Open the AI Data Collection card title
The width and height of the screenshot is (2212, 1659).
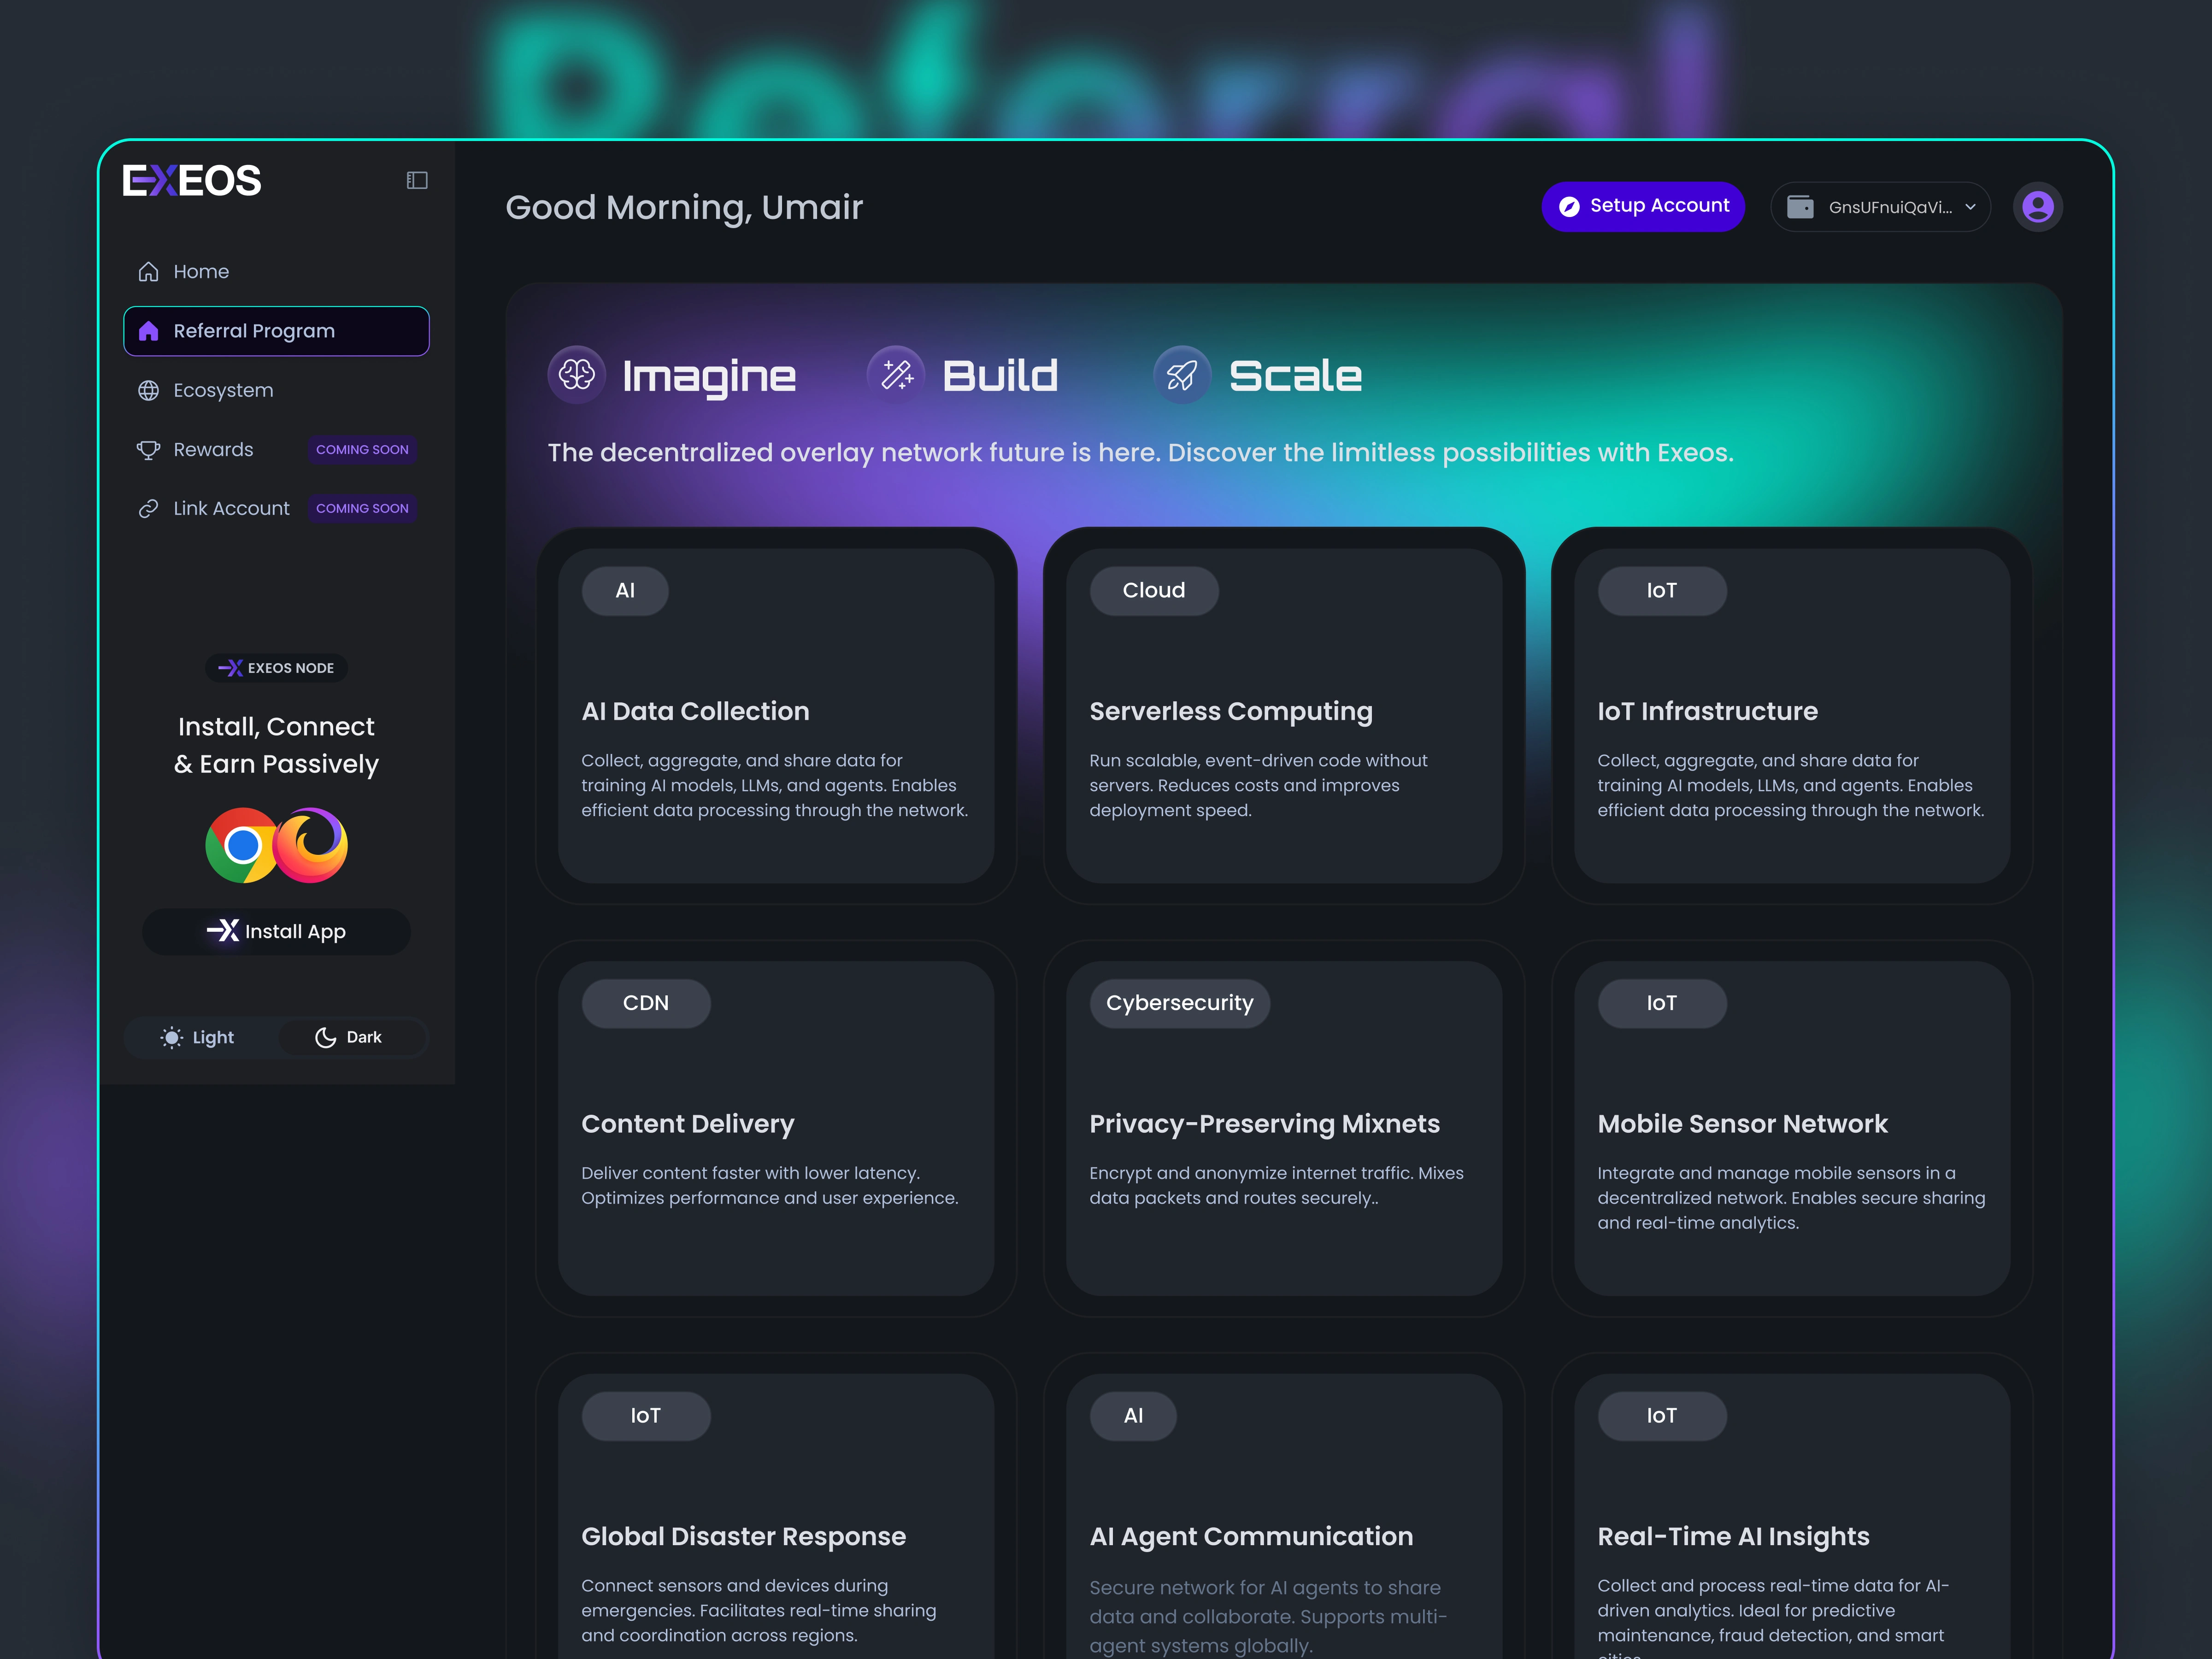coord(695,711)
